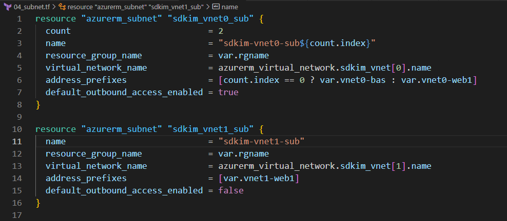Image resolution: width=507 pixels, height=221 pixels.
Task: Click the "true" value on line 7
Action: tap(228, 93)
